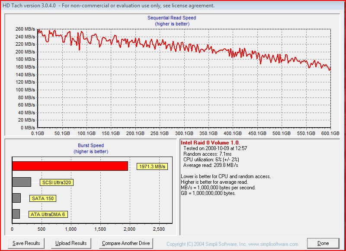Close the benchmark with Done
The height and width of the screenshot is (251, 346).
[323, 243]
